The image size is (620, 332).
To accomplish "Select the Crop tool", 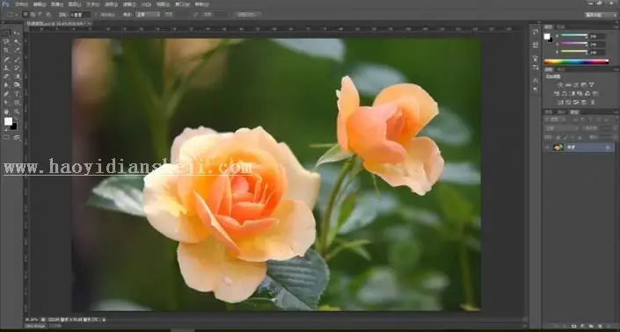I will tap(6, 50).
